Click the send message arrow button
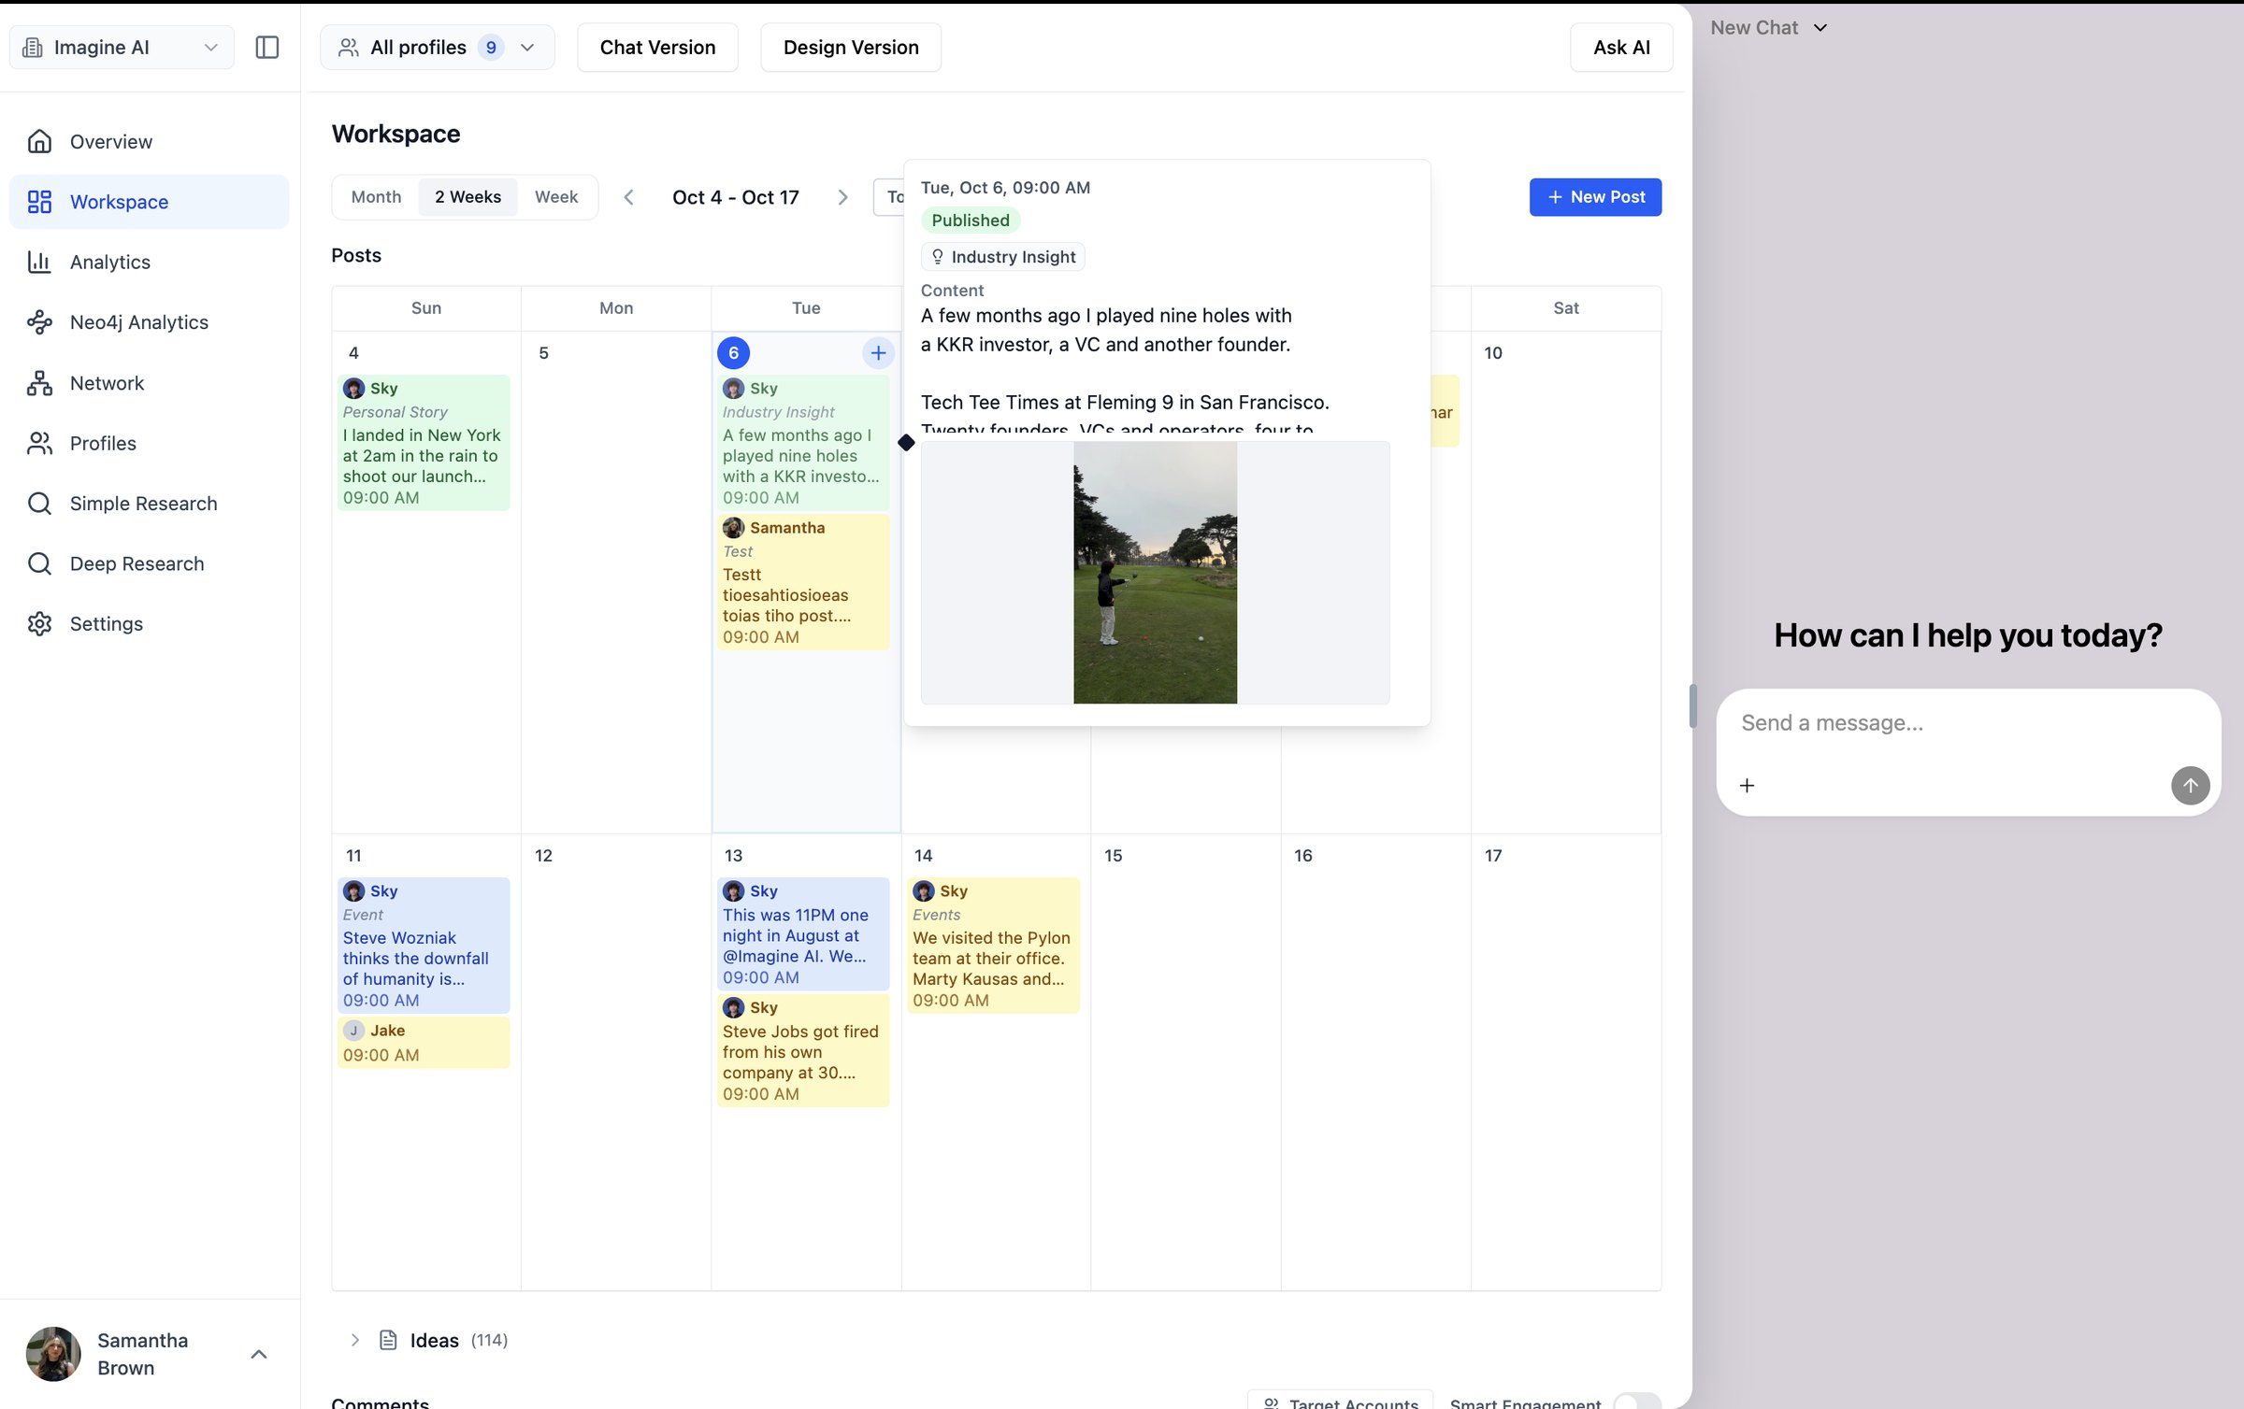The width and height of the screenshot is (2244, 1409). pyautogui.click(x=2190, y=786)
